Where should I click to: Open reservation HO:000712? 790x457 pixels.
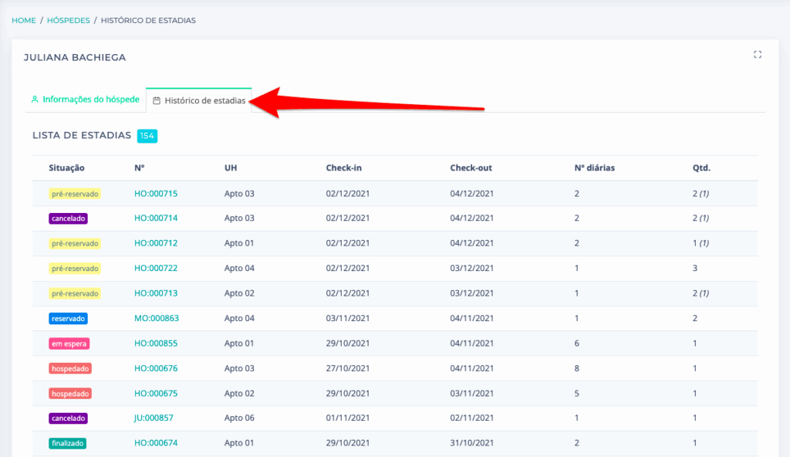156,243
